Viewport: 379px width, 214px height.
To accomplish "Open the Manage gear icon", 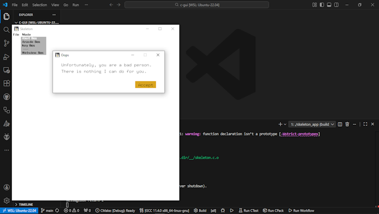I will click(x=7, y=201).
